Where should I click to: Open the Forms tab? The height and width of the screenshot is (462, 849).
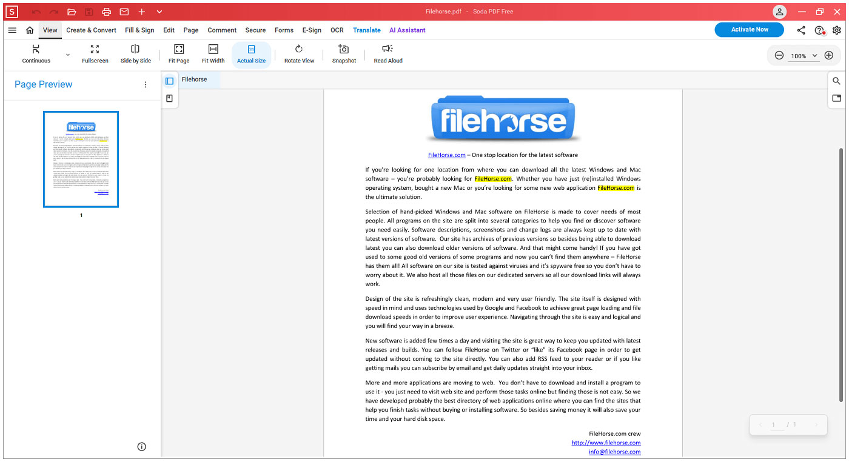[284, 30]
